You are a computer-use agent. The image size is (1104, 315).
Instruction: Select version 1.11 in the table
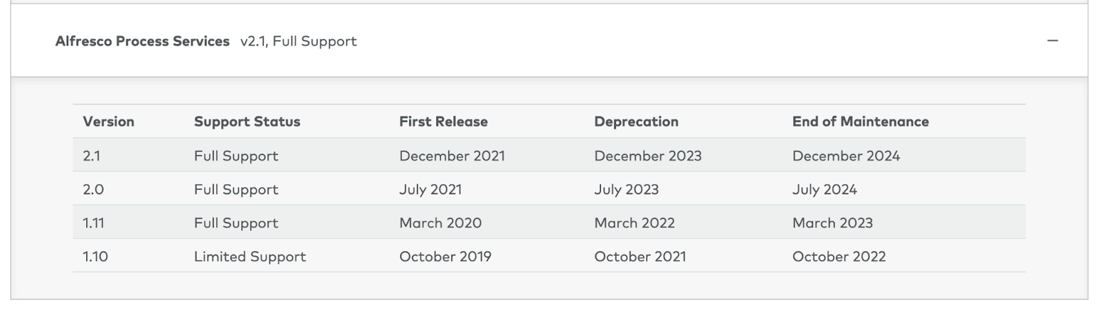(x=94, y=223)
